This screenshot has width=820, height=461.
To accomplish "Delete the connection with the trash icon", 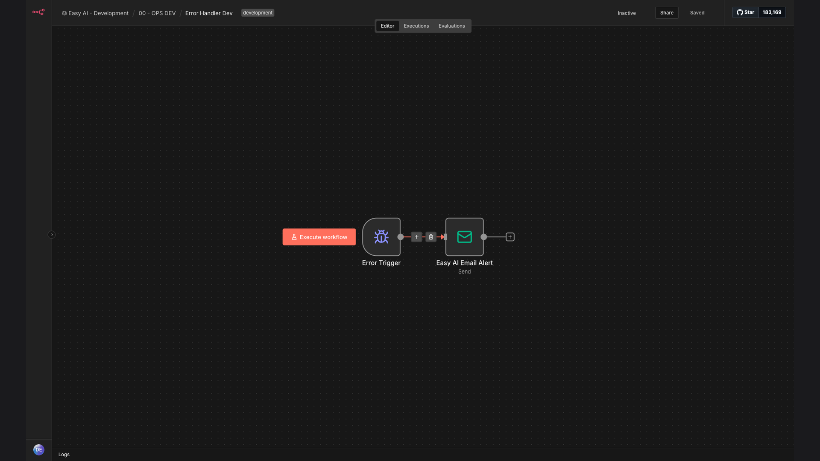I will [x=431, y=237].
